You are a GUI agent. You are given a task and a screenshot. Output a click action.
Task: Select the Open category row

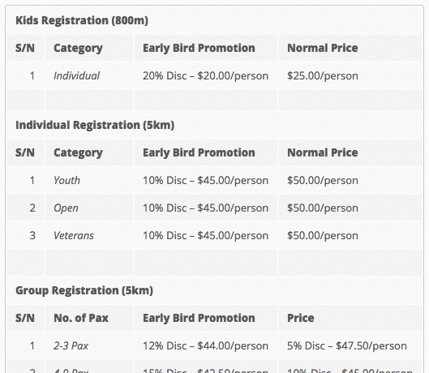click(214, 208)
